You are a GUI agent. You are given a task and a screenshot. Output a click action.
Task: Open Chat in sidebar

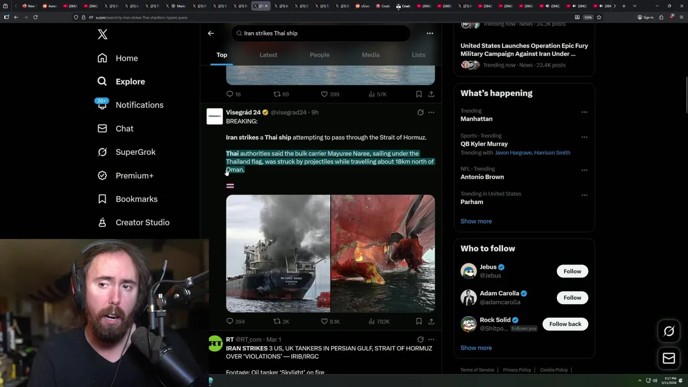115,128
